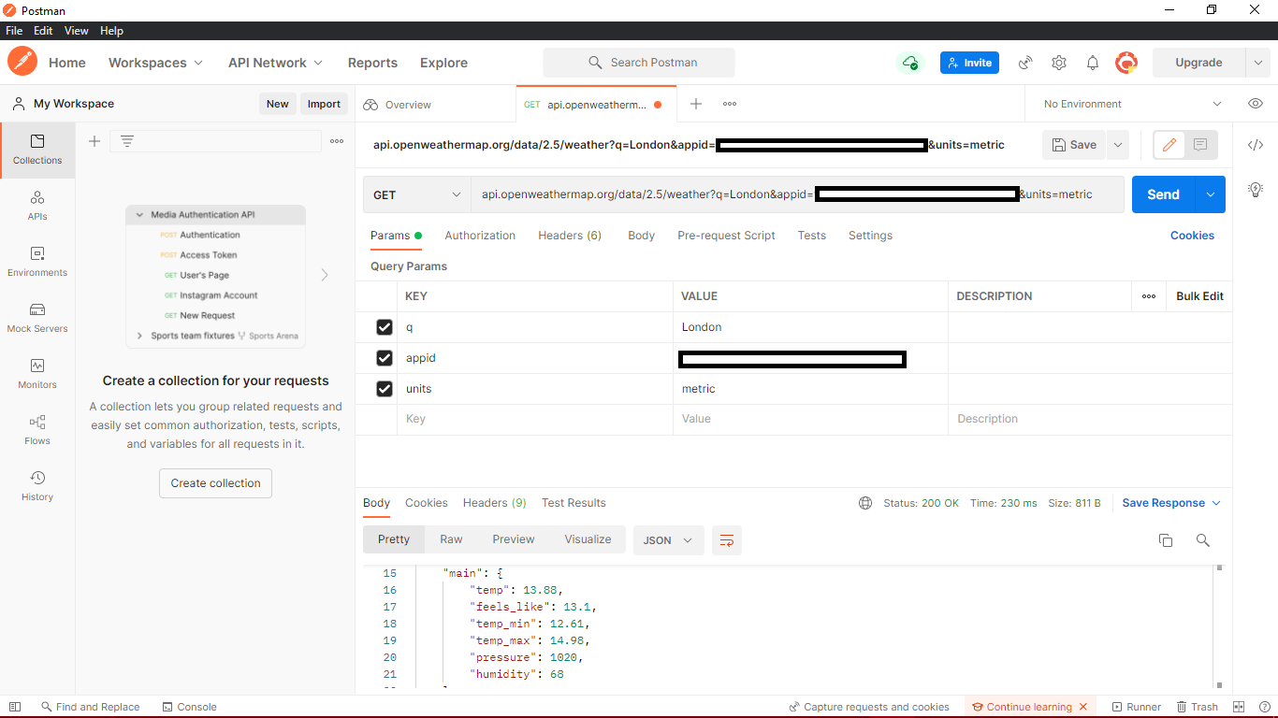1278x718 pixels.
Task: Open the comments icon next to edit pencil
Action: (1200, 145)
